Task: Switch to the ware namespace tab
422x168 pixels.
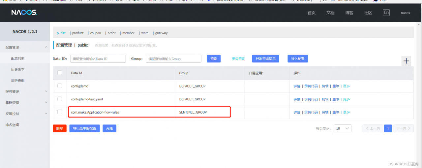Action: pos(145,33)
